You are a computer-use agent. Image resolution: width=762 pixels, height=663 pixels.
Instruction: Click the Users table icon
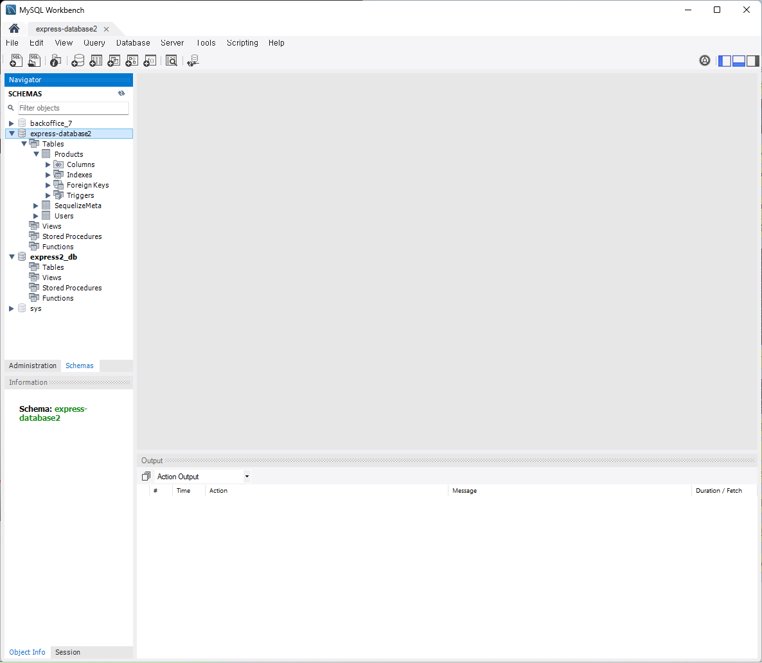click(x=46, y=216)
